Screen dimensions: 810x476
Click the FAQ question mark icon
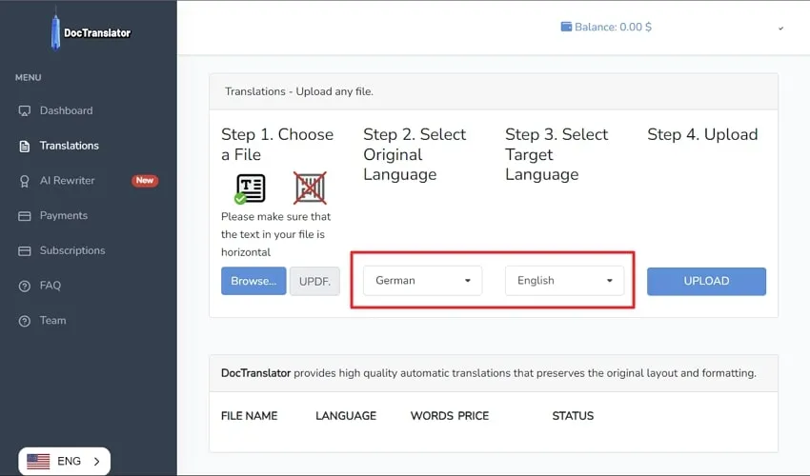[24, 286]
